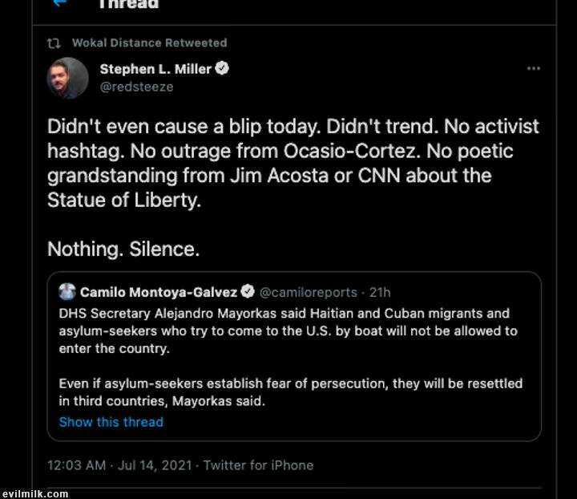Open Stephen L. Miller's profile avatar

pos(68,78)
